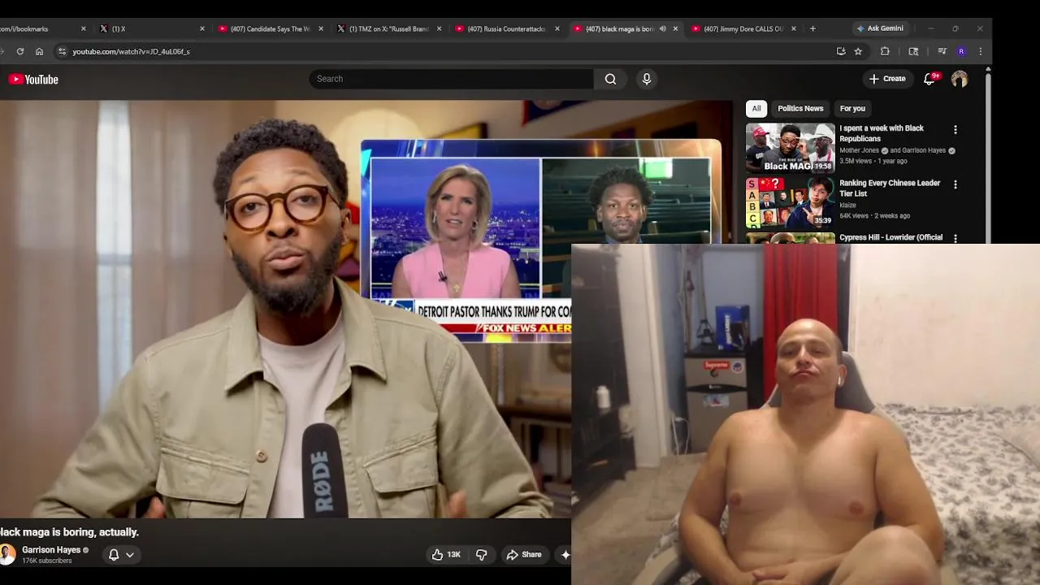Open more options for Chinese Leader Tier List
This screenshot has height=585, width=1040.
tap(955, 184)
